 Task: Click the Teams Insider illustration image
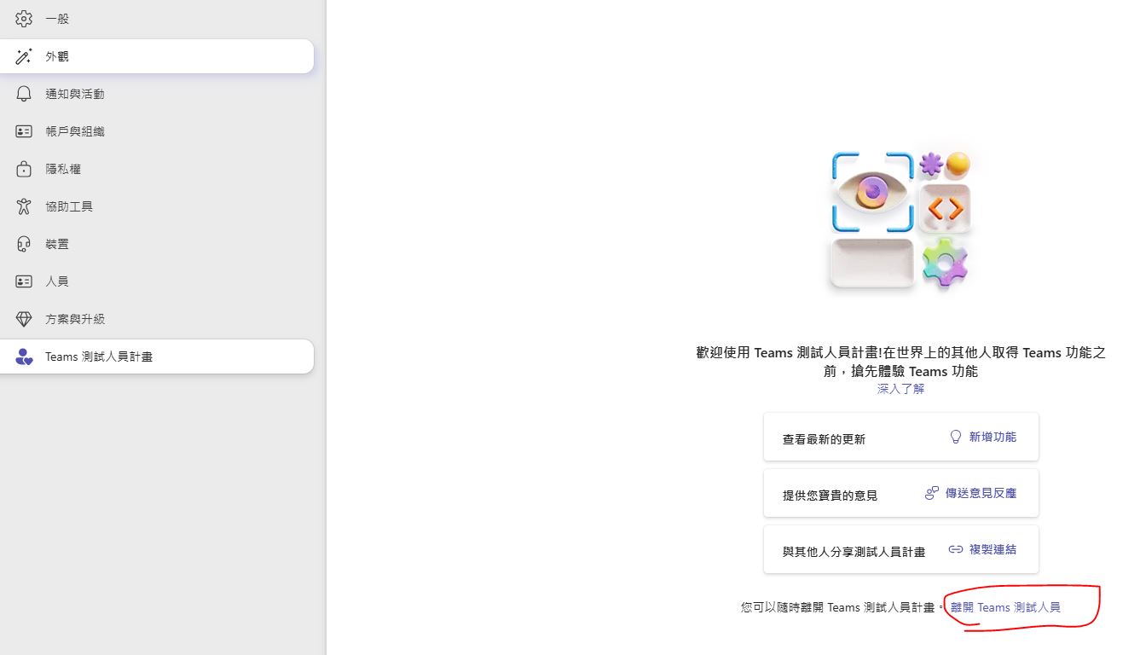tap(901, 220)
